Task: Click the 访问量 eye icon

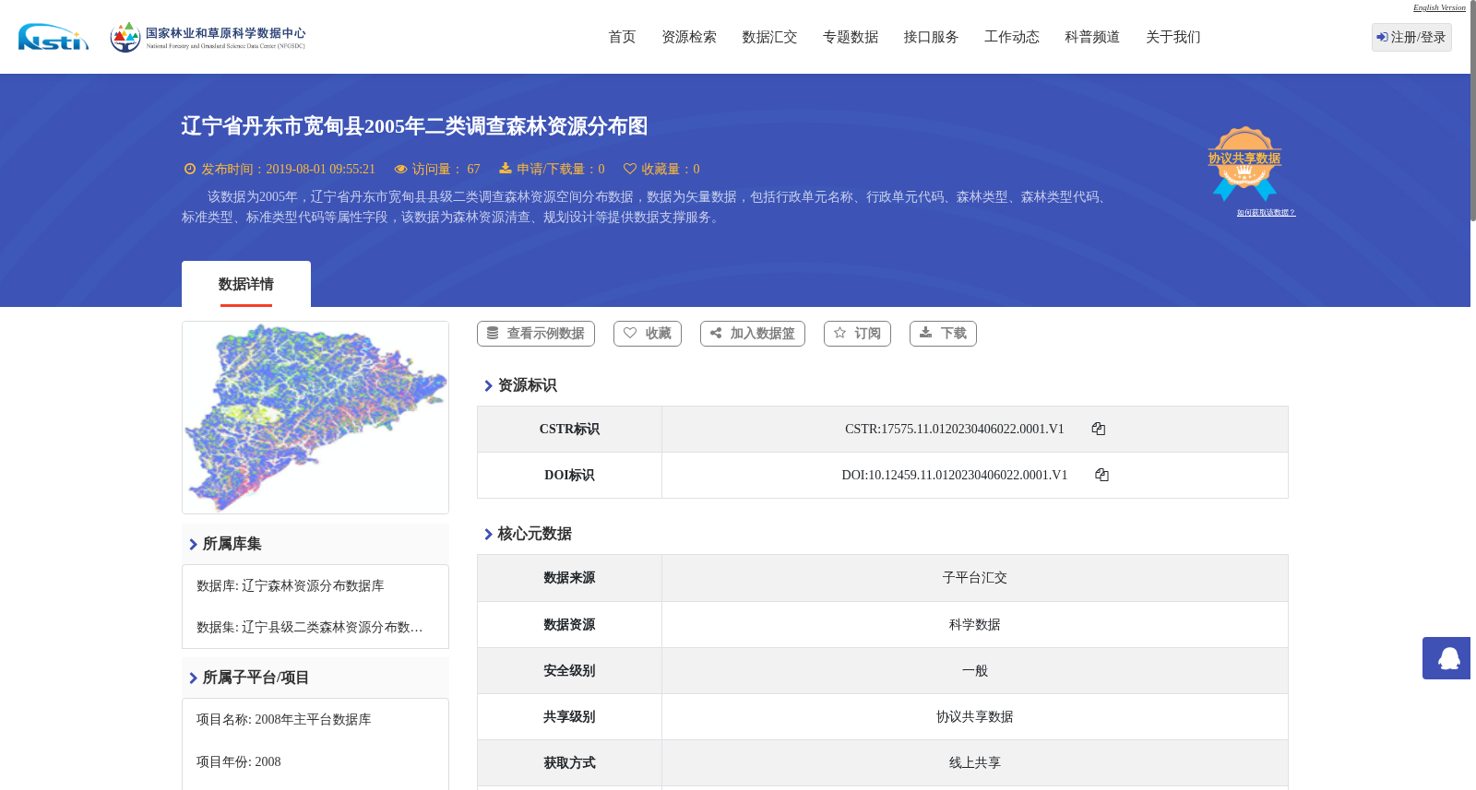Action: pos(400,169)
